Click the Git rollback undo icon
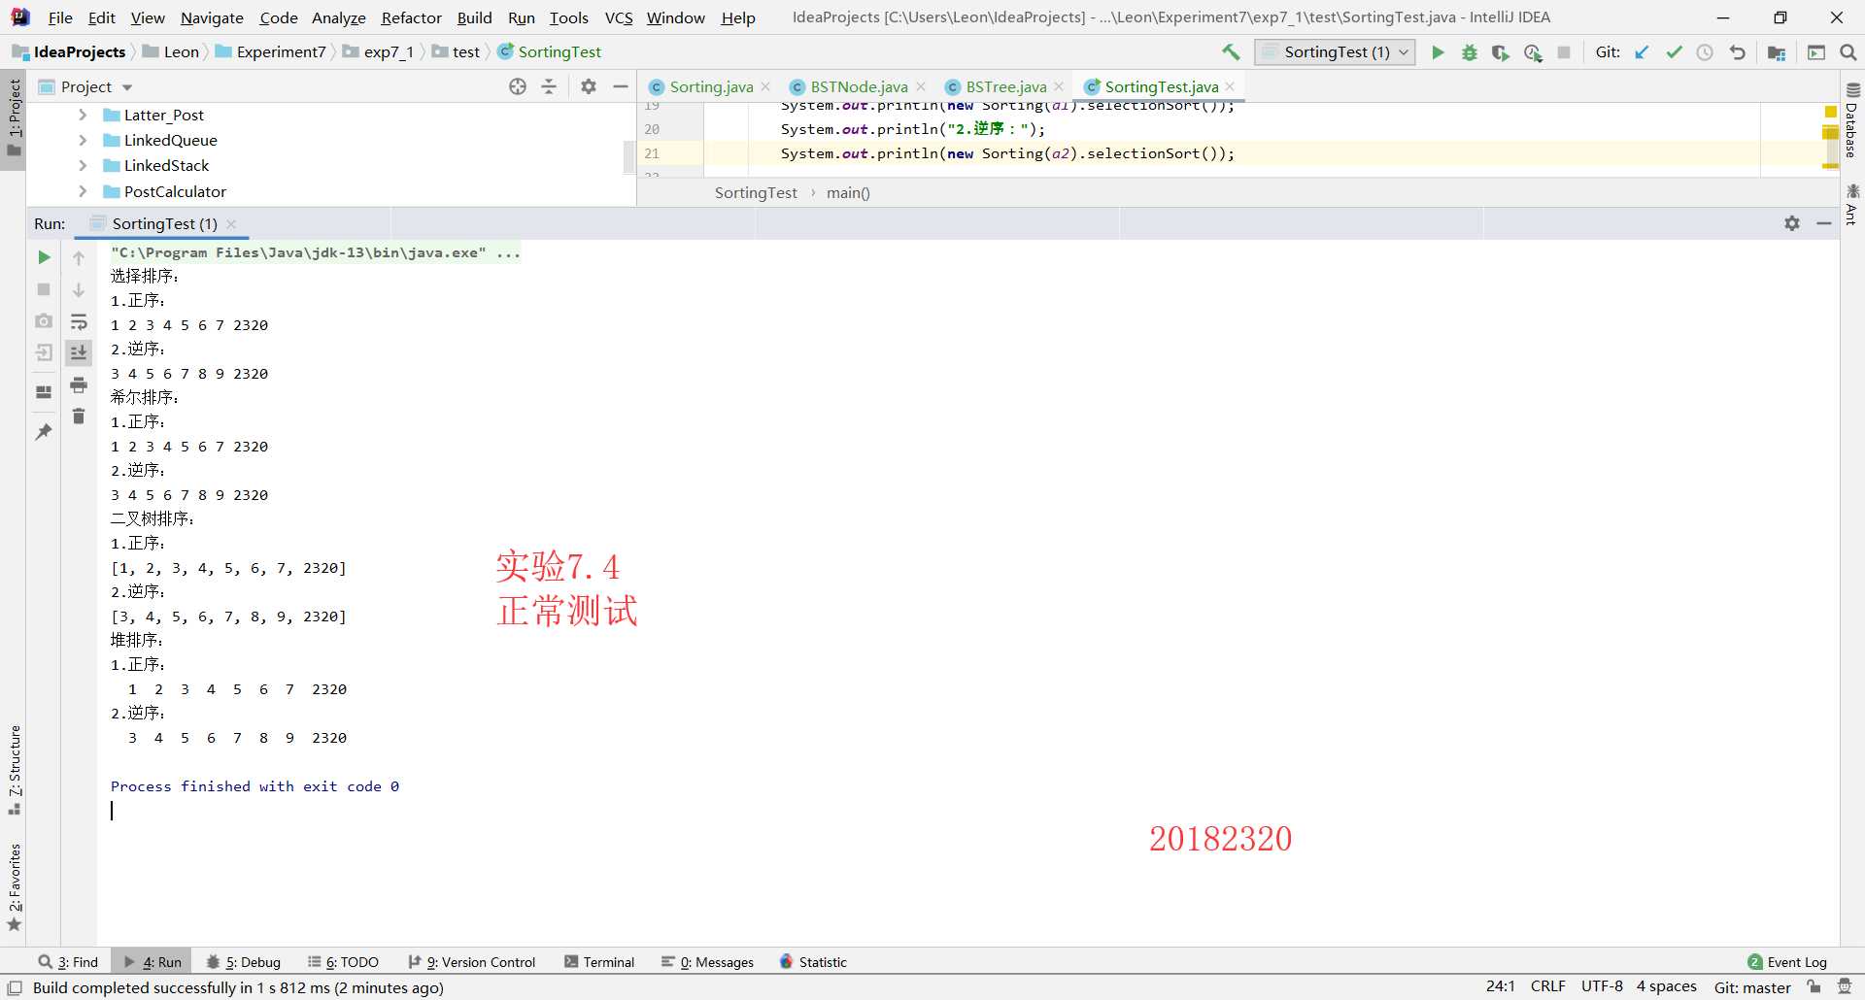This screenshot has height=1000, width=1865. [1737, 52]
